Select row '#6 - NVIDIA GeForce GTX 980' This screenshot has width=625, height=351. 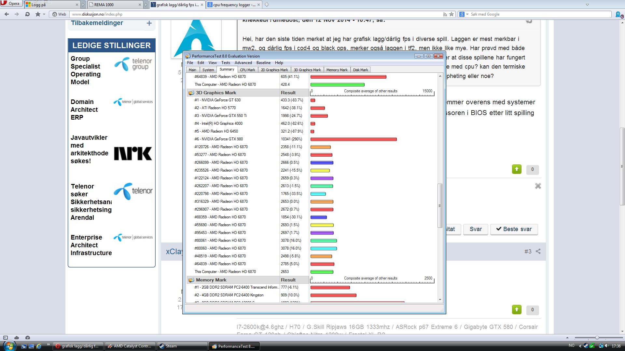(312, 139)
